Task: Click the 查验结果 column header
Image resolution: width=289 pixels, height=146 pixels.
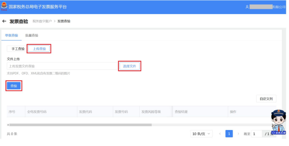Action: tap(200, 112)
